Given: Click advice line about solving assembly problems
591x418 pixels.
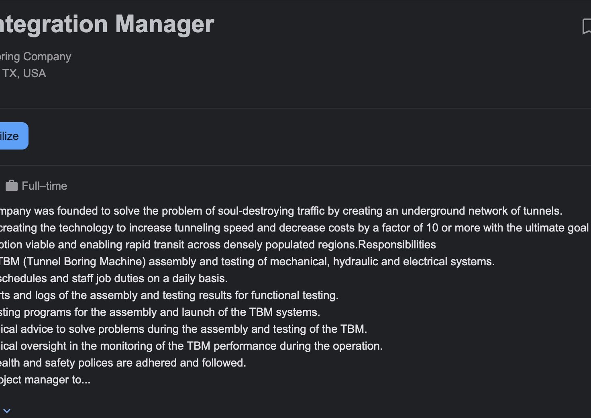Looking at the screenshot, I should [183, 329].
